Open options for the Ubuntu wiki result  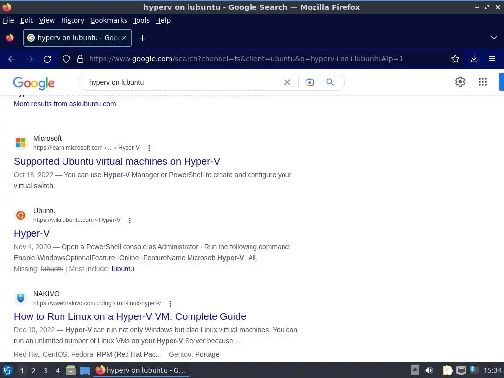[x=130, y=220]
